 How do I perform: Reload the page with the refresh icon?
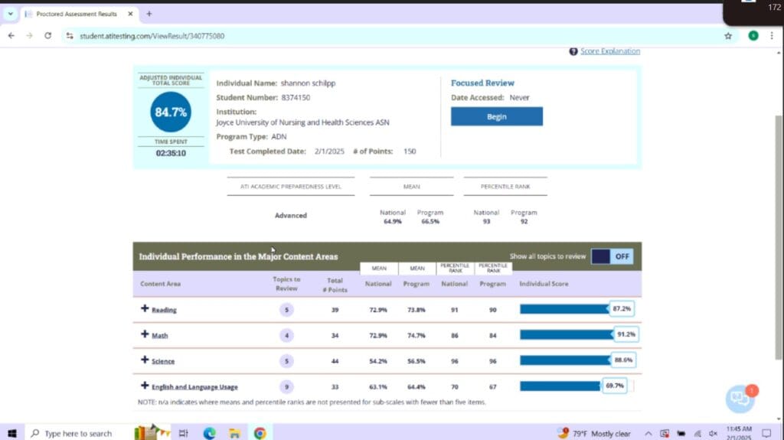click(48, 35)
